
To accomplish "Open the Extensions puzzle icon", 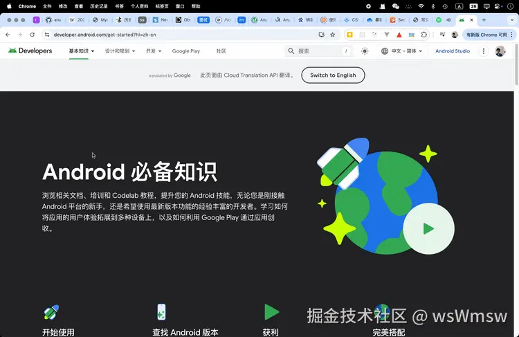I will [424, 35].
